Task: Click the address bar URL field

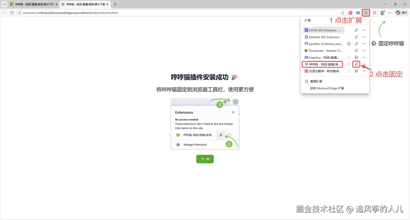Action: 179,13
